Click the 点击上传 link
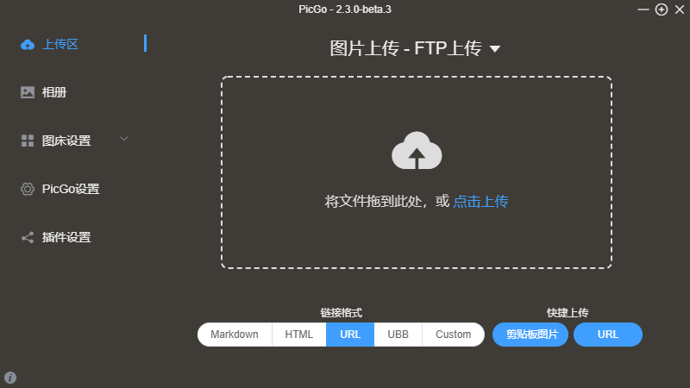This screenshot has width=690, height=388. tap(480, 202)
